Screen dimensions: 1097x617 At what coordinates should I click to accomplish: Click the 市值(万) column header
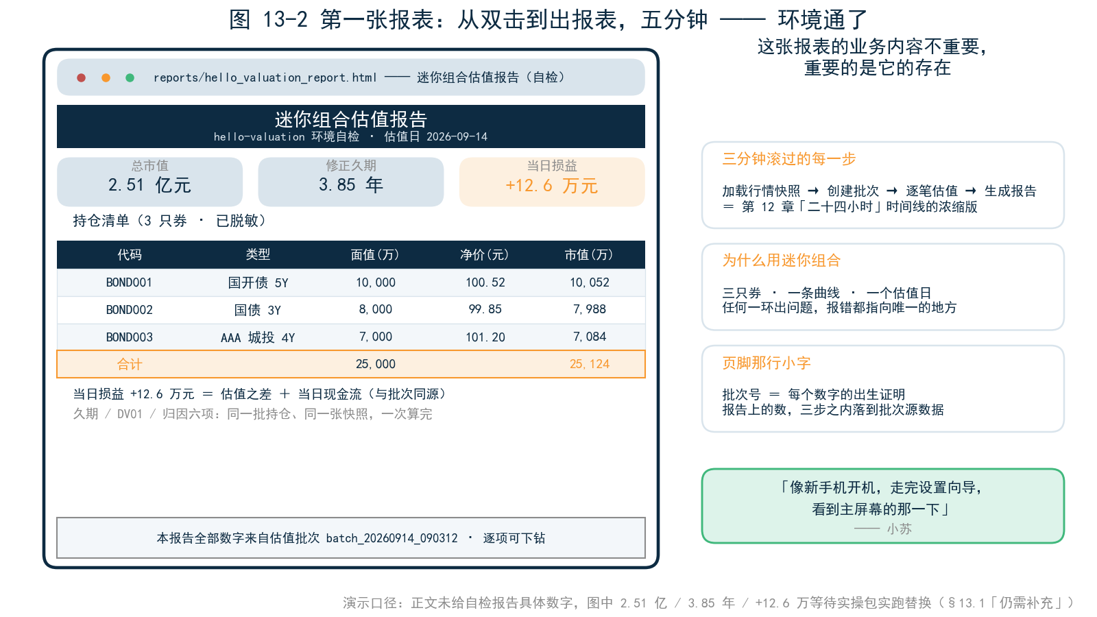(589, 255)
